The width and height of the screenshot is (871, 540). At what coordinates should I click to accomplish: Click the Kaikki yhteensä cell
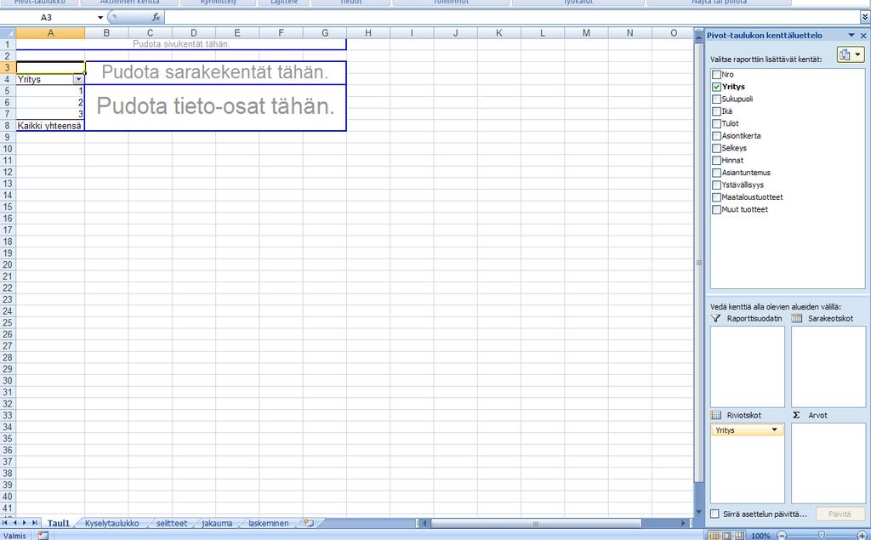pyautogui.click(x=50, y=126)
